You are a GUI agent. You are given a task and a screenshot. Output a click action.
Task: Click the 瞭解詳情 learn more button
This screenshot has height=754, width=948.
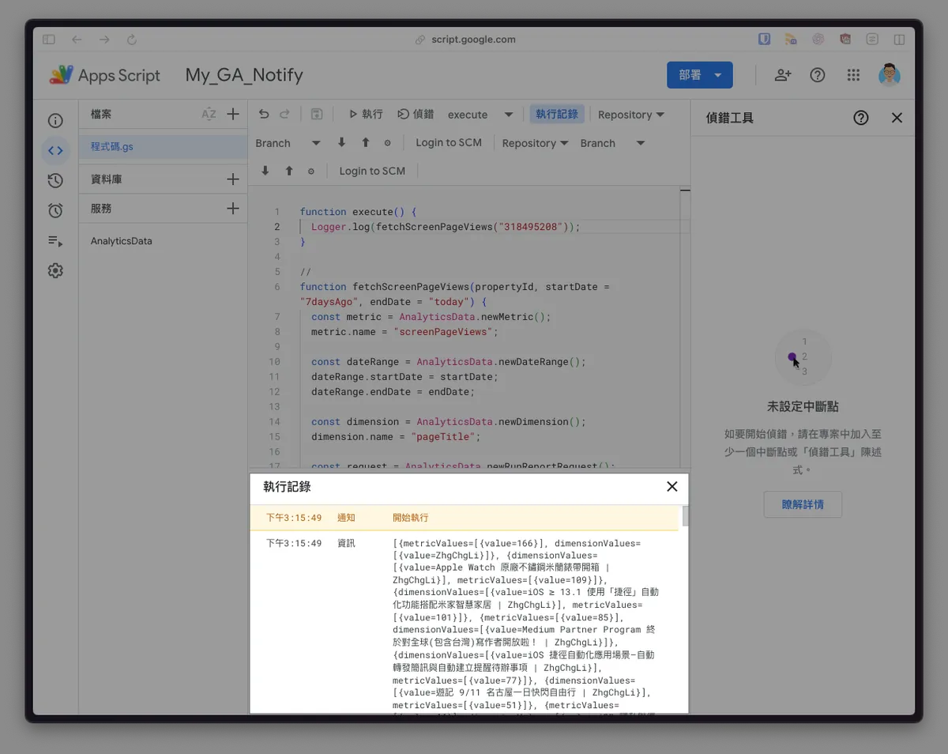tap(803, 504)
